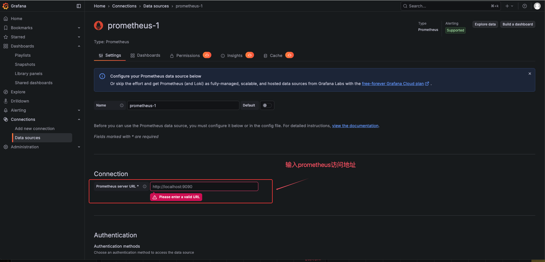The image size is (545, 262).
Task: Click the Drilldown icon in sidebar
Action: click(6, 101)
